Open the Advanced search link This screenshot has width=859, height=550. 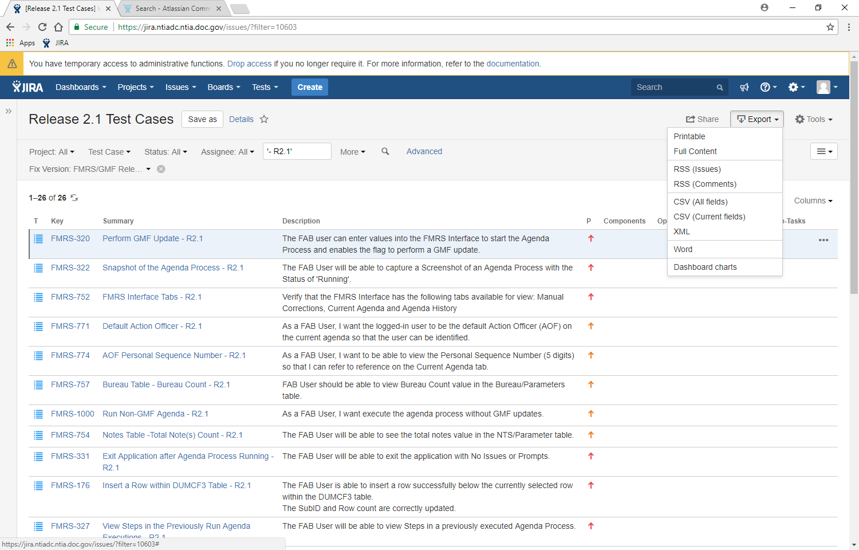[424, 151]
